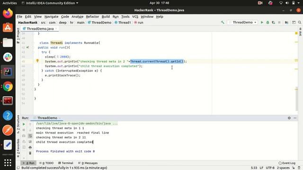This screenshot has width=303, height=170.
Task: Click the yellow inspection indicator square at editor top-right
Action: pyautogui.click(x=296, y=34)
